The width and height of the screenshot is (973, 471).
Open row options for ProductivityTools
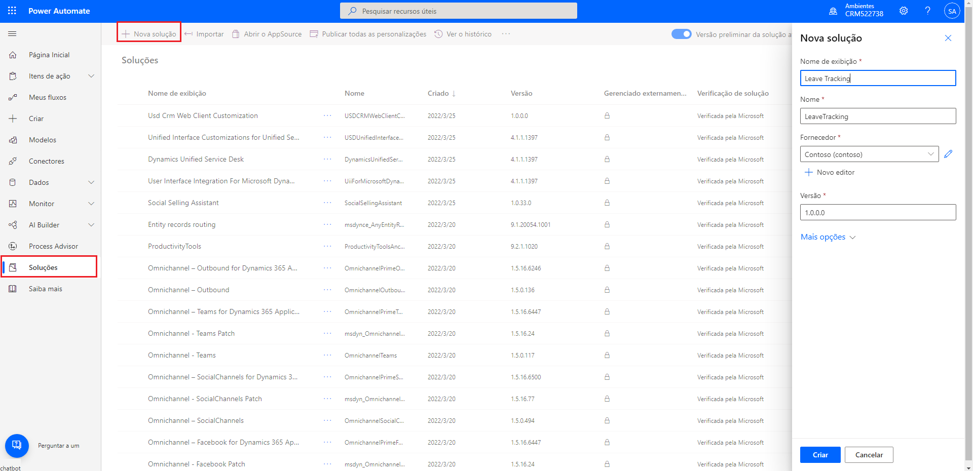[327, 246]
